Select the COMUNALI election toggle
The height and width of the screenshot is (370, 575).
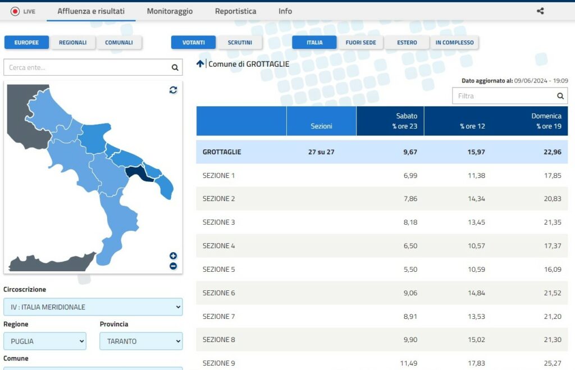click(x=119, y=43)
